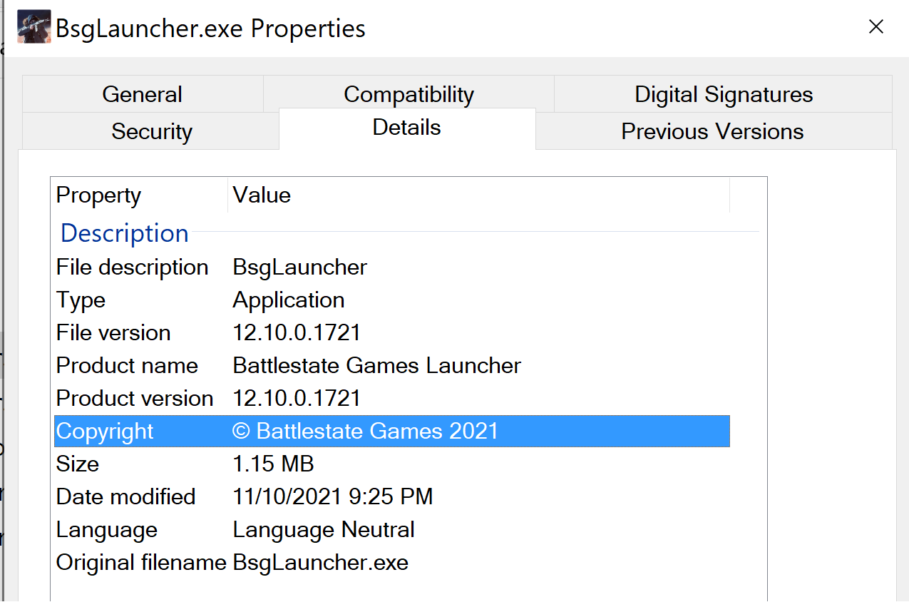Click the BsgLauncher.exe original filename value
This screenshot has width=909, height=602.
321,563
